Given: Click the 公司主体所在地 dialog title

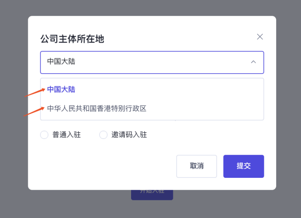Looking at the screenshot, I should (x=72, y=39).
